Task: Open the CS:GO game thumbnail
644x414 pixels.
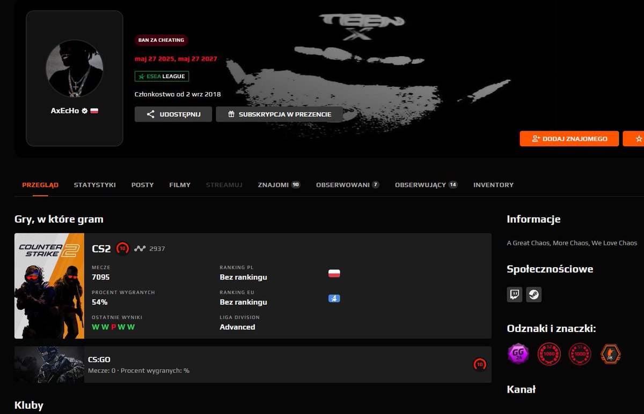Action: tap(49, 365)
